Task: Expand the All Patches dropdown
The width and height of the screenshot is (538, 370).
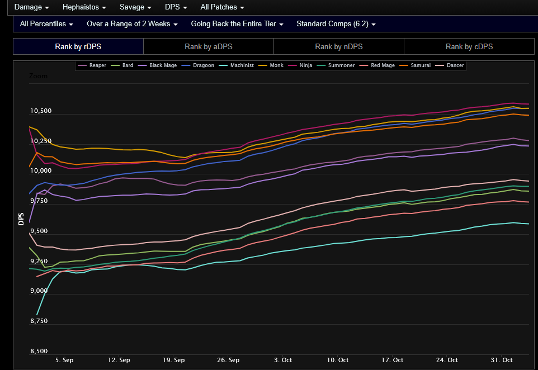Action: click(222, 7)
